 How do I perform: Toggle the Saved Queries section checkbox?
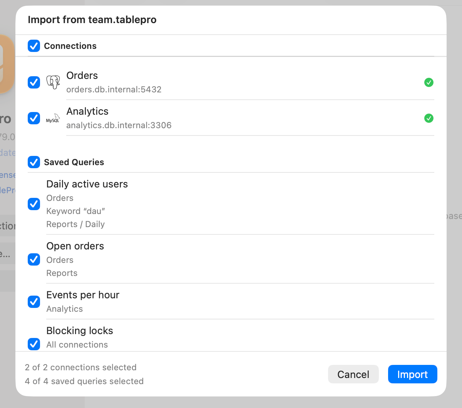[34, 162]
